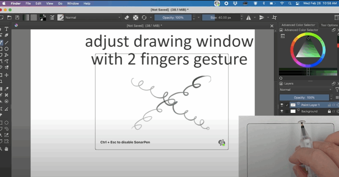Image resolution: width=339 pixels, height=177 pixels.
Task: Pick the Line drawing tool
Action: (6, 43)
